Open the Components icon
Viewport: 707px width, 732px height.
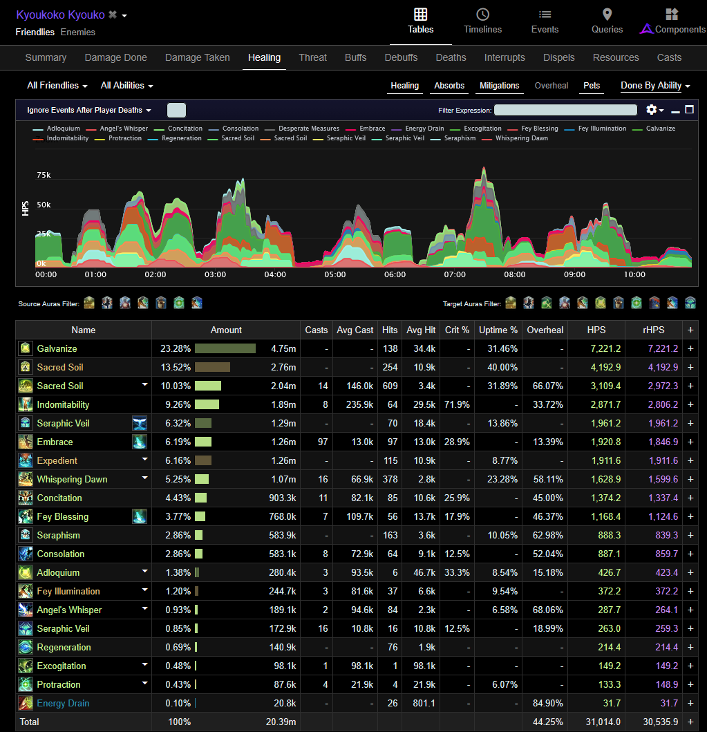tap(672, 15)
